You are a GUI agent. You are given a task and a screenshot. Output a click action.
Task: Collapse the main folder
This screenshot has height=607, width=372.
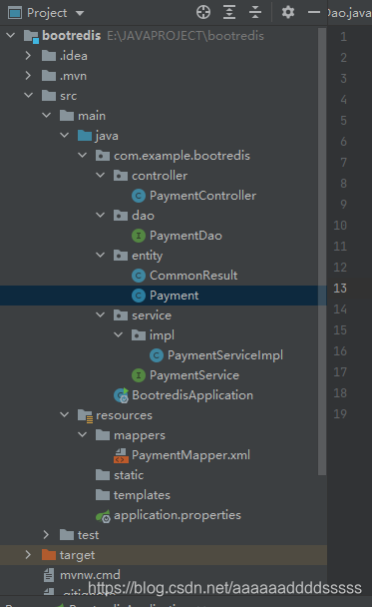(47, 116)
